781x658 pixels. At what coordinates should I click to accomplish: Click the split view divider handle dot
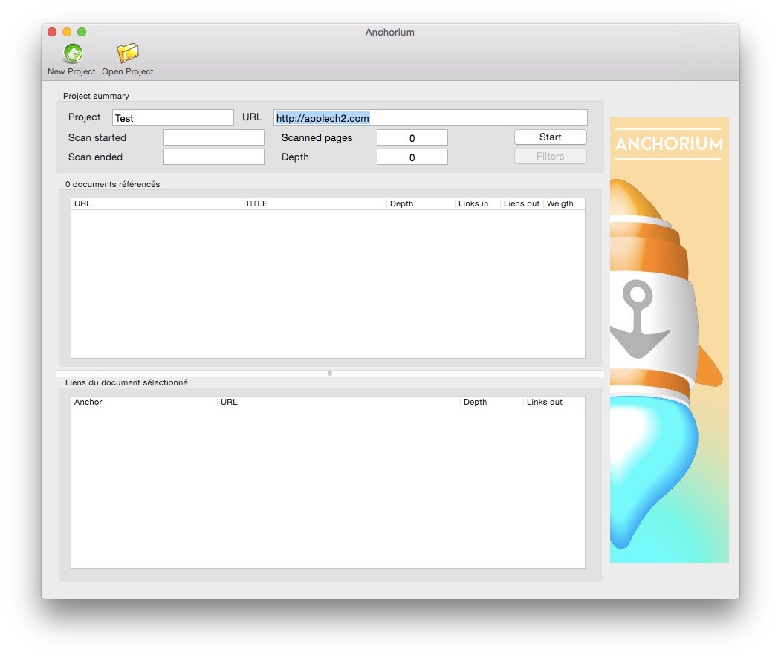coord(330,374)
